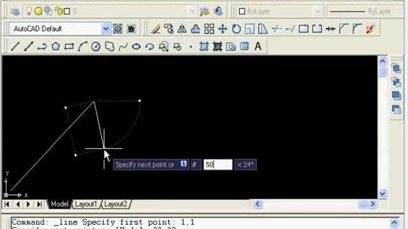The width and height of the screenshot is (408, 229).
Task: Select the Circle tool
Action: (x=96, y=46)
